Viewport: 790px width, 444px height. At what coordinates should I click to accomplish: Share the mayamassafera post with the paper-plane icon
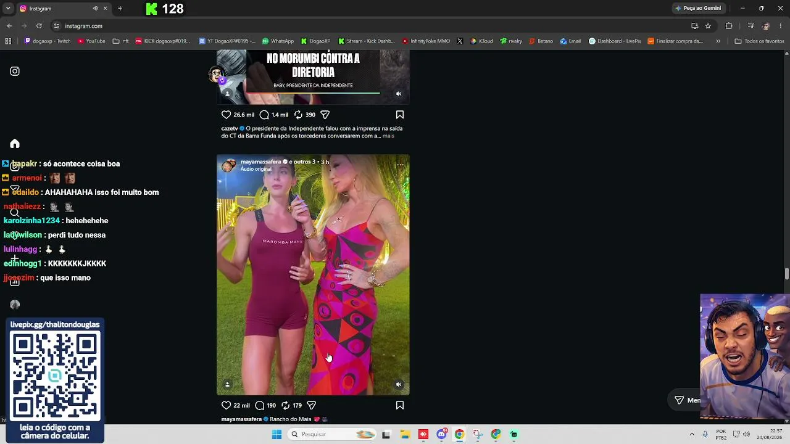[312, 405]
